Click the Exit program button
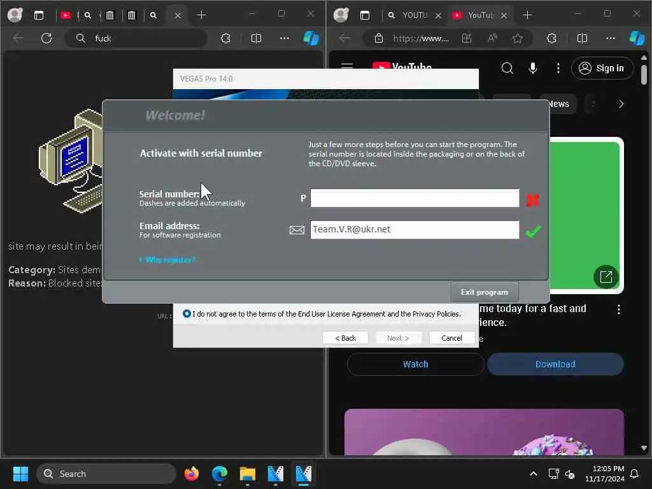This screenshot has height=489, width=652. click(x=485, y=292)
